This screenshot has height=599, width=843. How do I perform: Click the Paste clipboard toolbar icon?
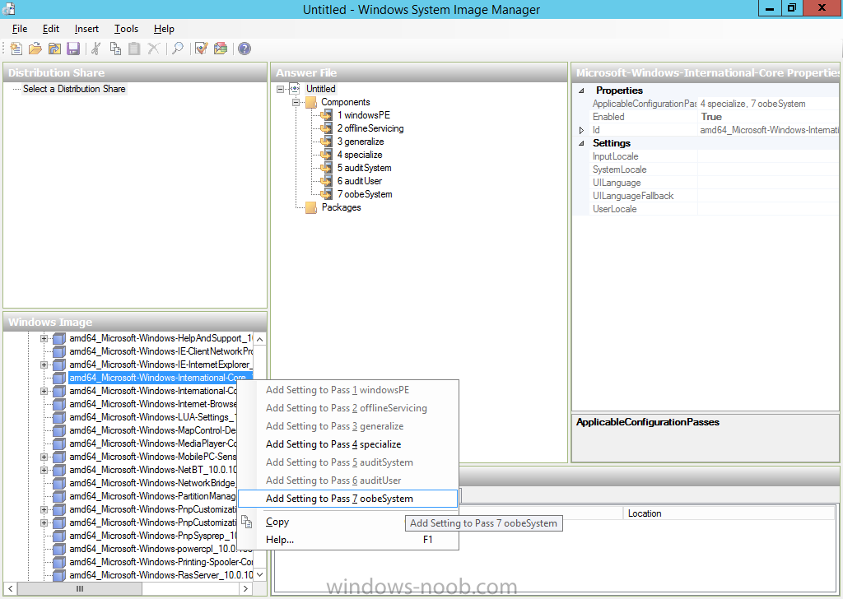coord(134,49)
